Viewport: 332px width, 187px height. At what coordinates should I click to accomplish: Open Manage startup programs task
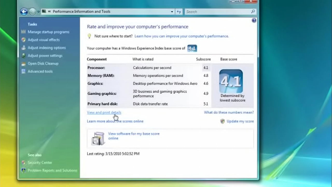coord(49,32)
